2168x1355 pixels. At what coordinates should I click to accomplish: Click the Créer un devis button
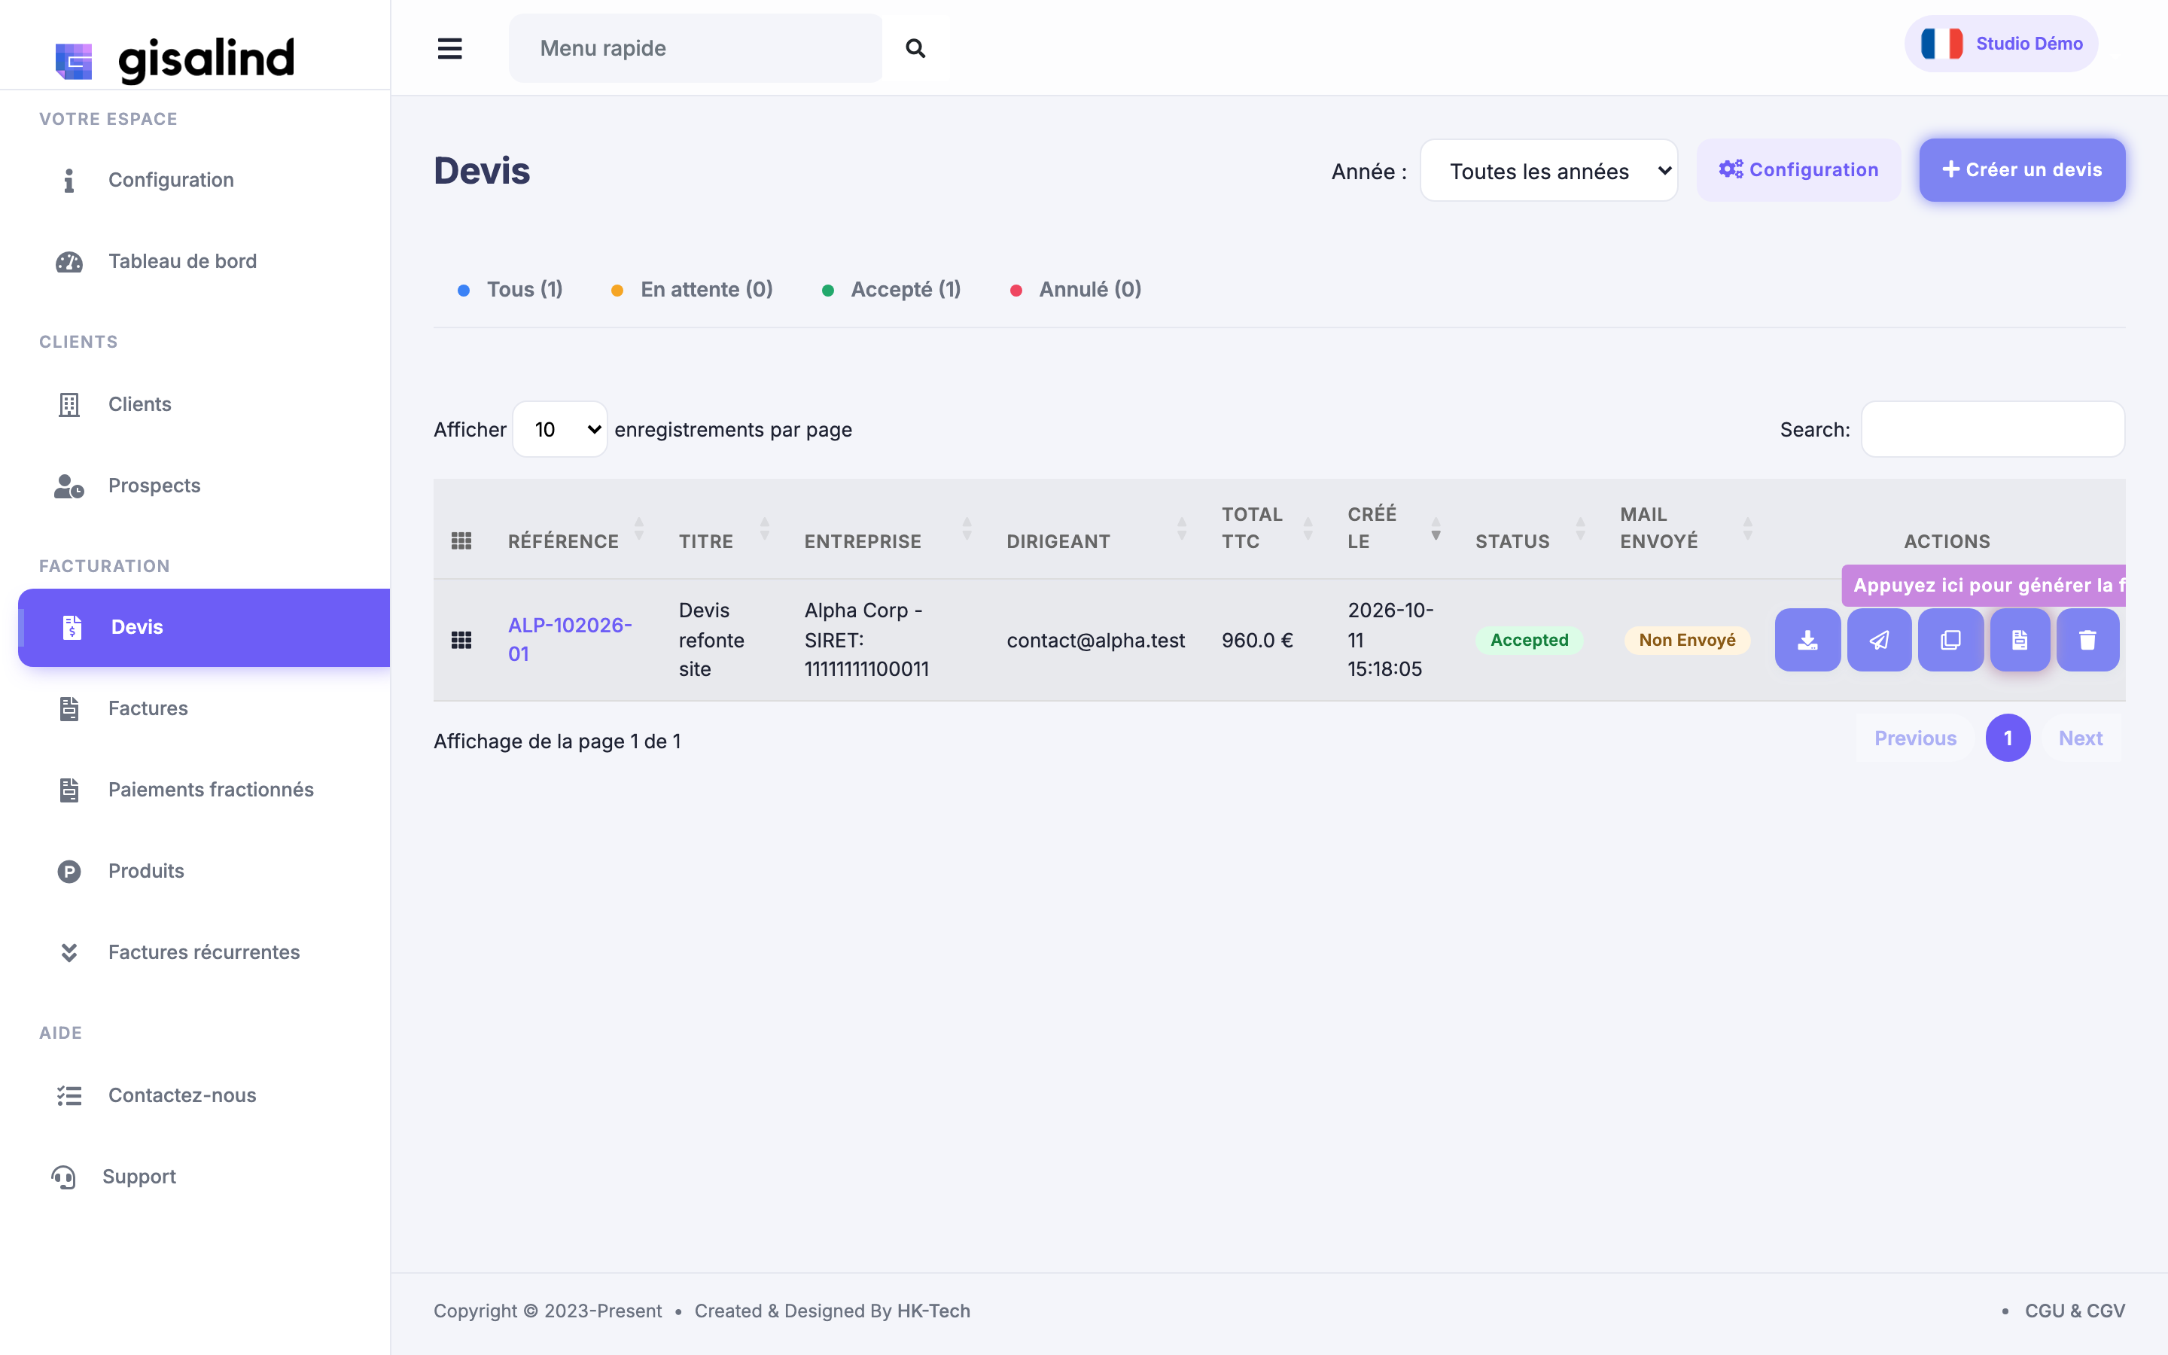pyautogui.click(x=2022, y=169)
